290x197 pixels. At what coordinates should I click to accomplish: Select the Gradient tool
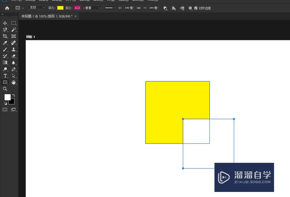tap(5, 63)
